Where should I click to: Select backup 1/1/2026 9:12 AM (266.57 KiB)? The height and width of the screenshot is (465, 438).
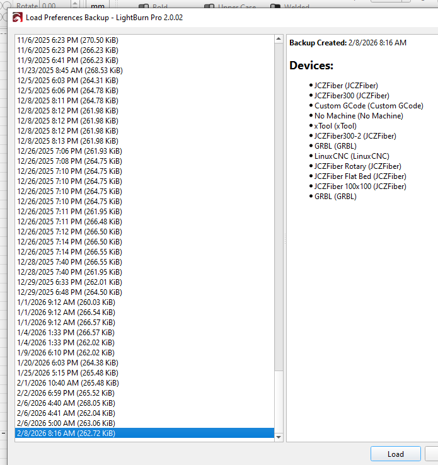144,323
